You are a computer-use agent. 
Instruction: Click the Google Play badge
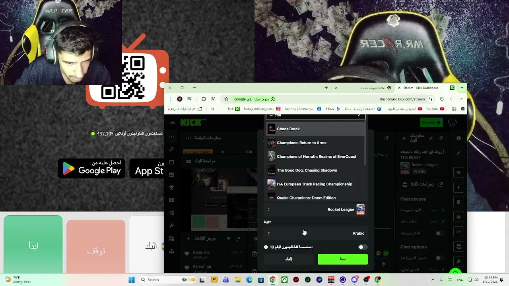pos(92,168)
